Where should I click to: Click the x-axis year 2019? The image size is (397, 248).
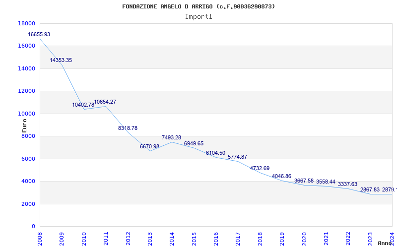(x=282, y=239)
